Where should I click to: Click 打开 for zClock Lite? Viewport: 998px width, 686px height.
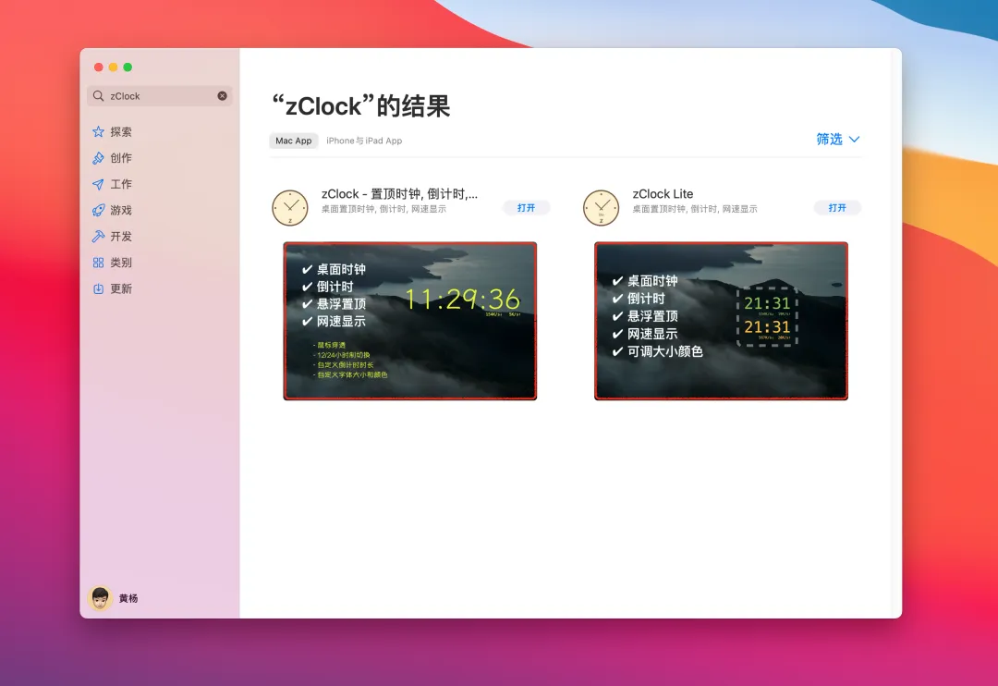pyautogui.click(x=837, y=208)
